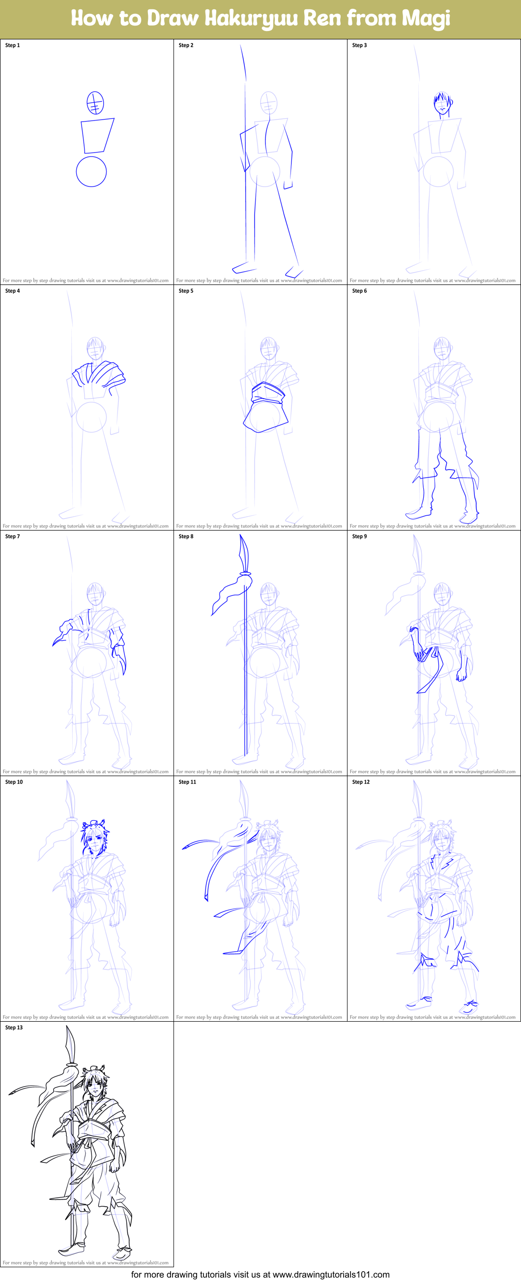Open the Step 2 drawing panel
The image size is (521, 1282).
coord(260,162)
